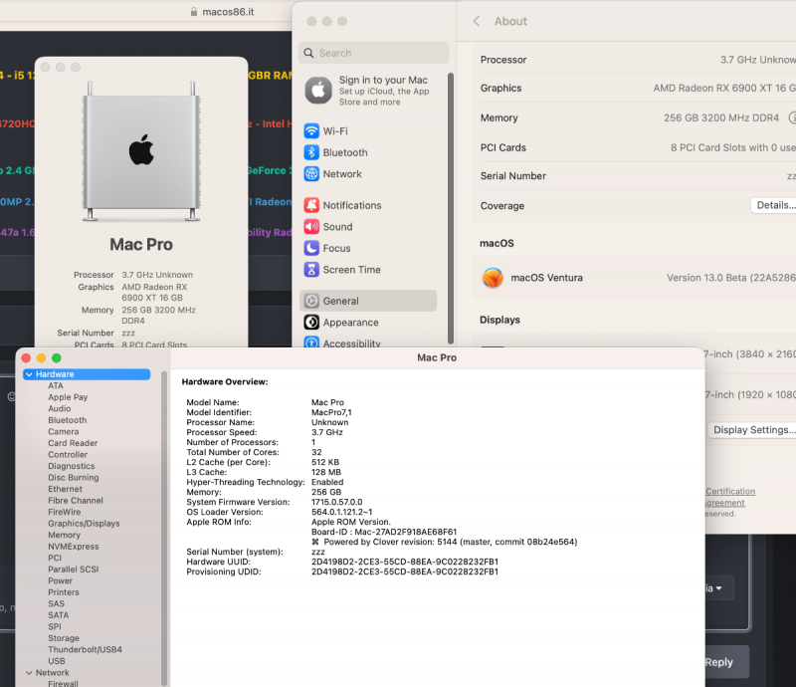
Task: Open the dropdown arrow beside Reply
Action: pyautogui.click(x=718, y=587)
